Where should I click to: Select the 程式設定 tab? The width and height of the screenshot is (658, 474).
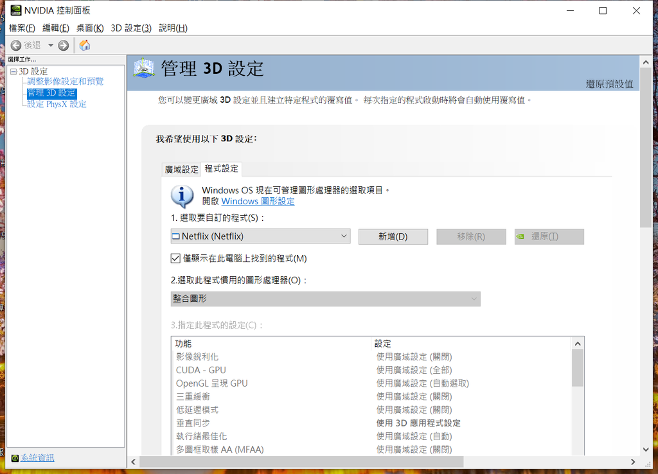[x=221, y=169]
